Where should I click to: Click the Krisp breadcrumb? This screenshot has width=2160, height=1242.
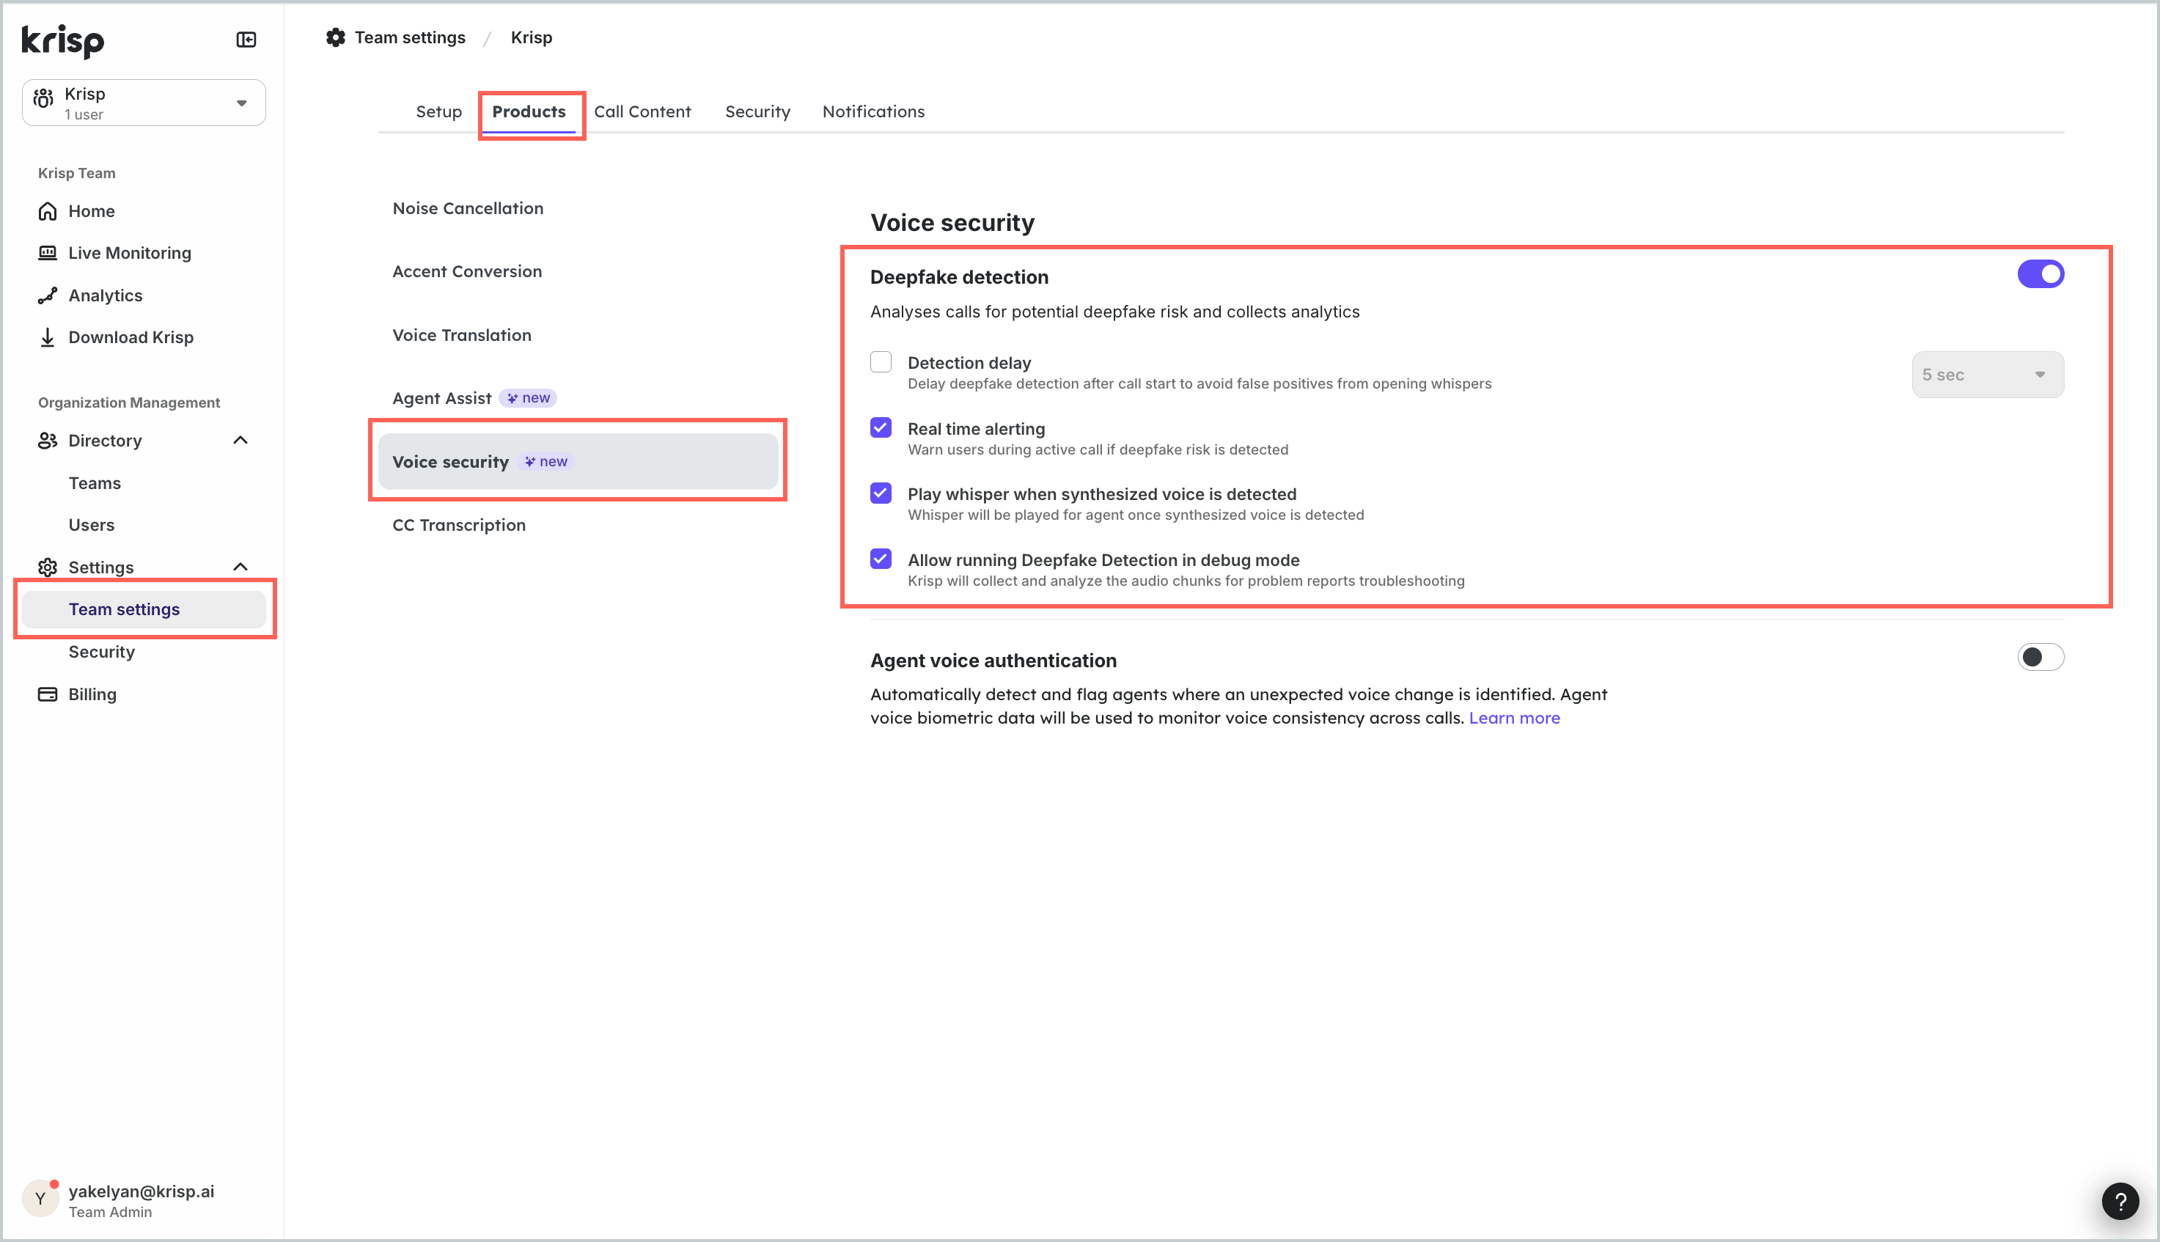click(x=532, y=37)
